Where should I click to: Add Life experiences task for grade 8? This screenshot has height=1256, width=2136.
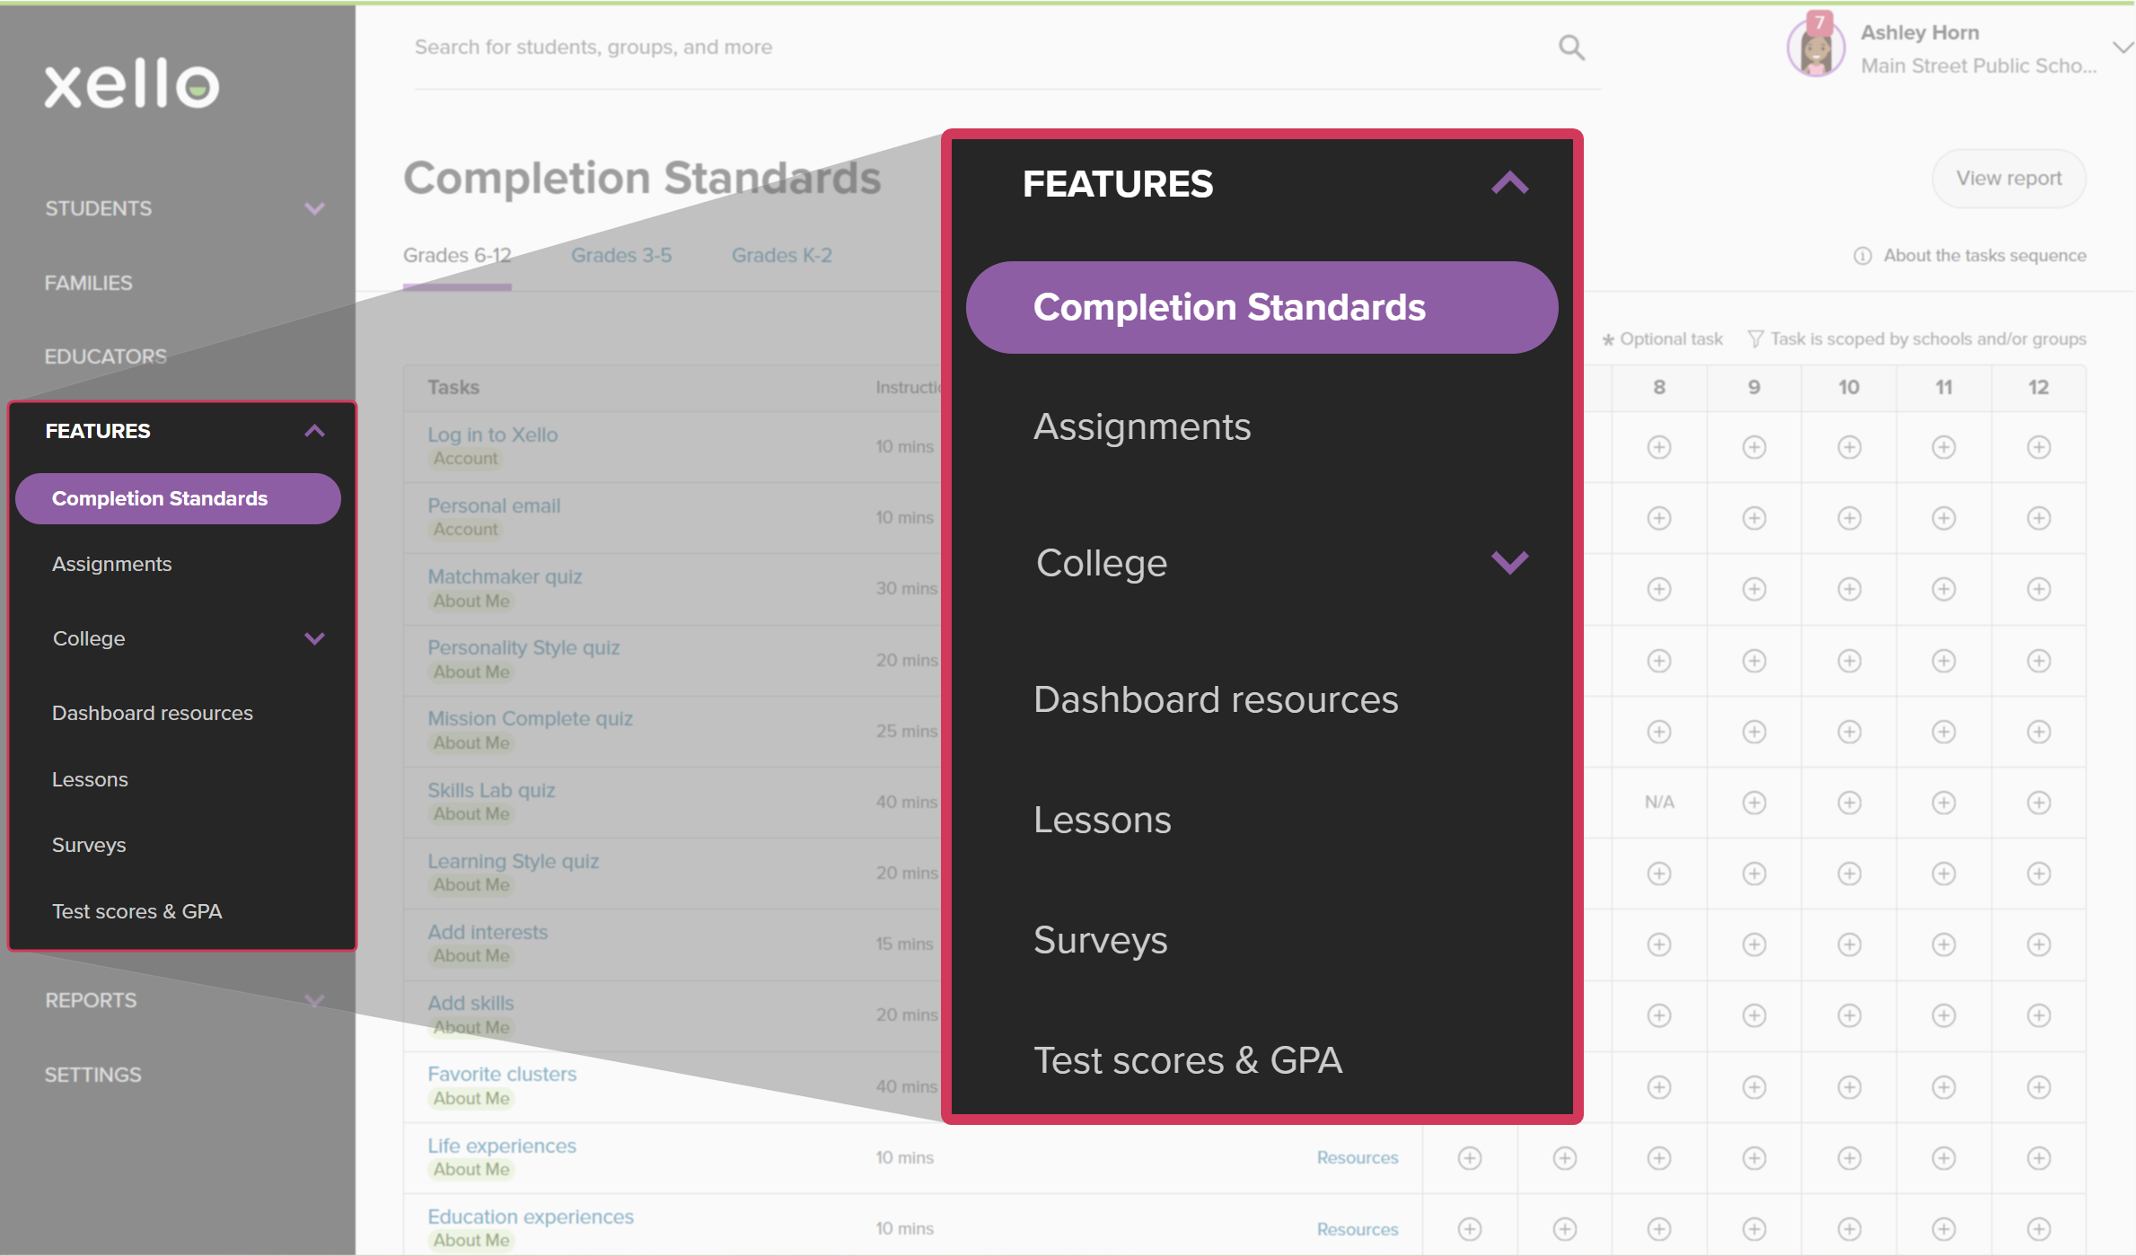(x=1658, y=1157)
